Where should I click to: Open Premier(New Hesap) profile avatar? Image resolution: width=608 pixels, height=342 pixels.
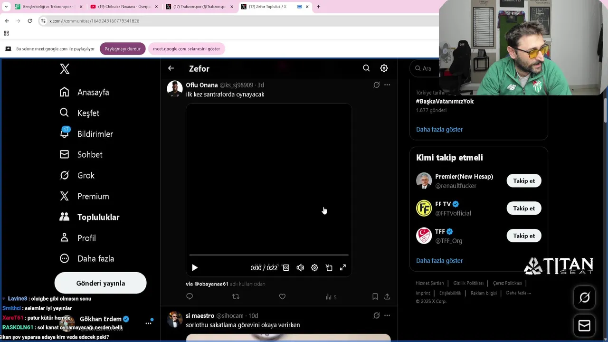coord(424,181)
